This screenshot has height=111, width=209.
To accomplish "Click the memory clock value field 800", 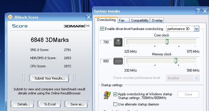I will pos(106,61).
